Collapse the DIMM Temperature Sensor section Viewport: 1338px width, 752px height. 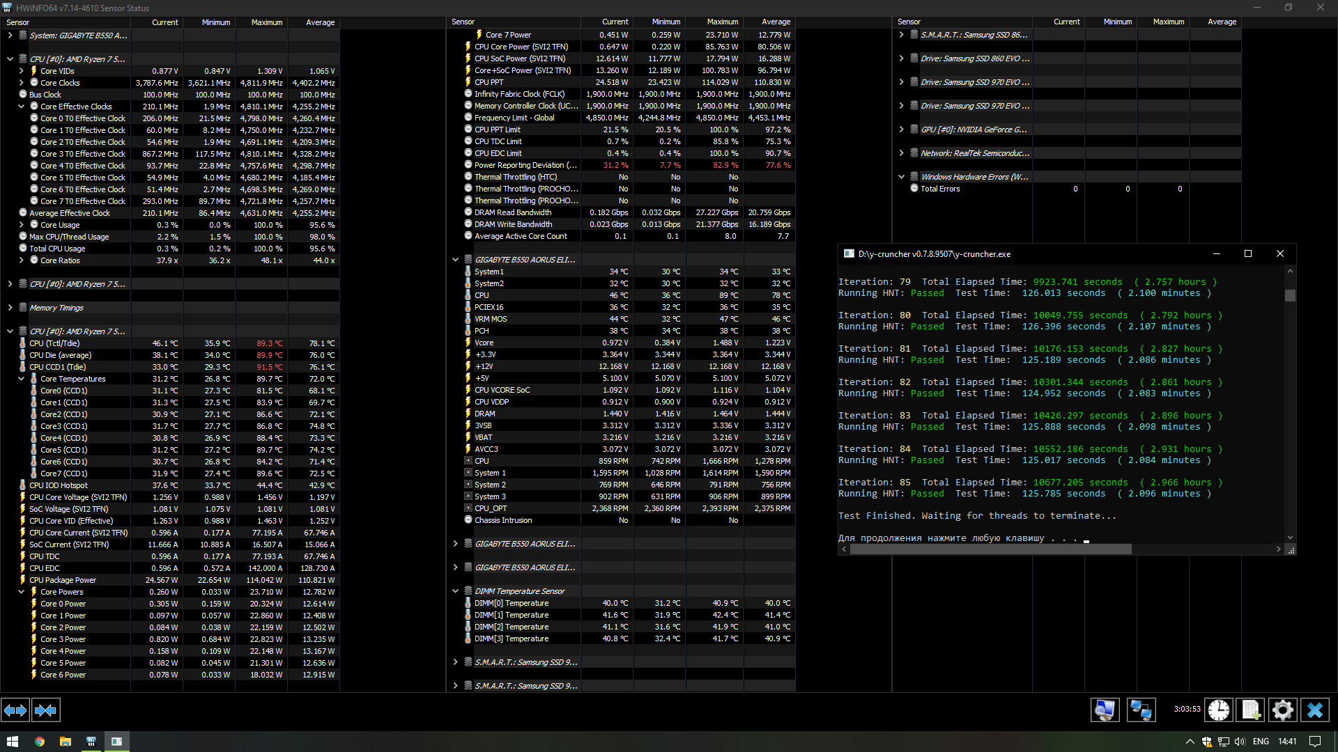point(455,591)
